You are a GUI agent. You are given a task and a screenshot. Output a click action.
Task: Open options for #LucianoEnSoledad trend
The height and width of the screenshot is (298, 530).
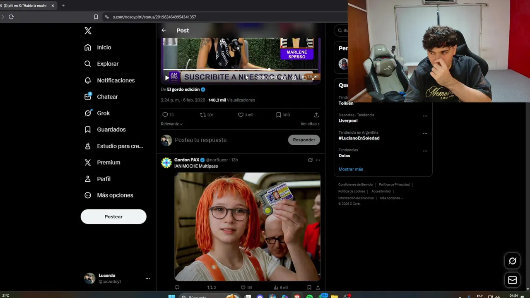click(425, 133)
